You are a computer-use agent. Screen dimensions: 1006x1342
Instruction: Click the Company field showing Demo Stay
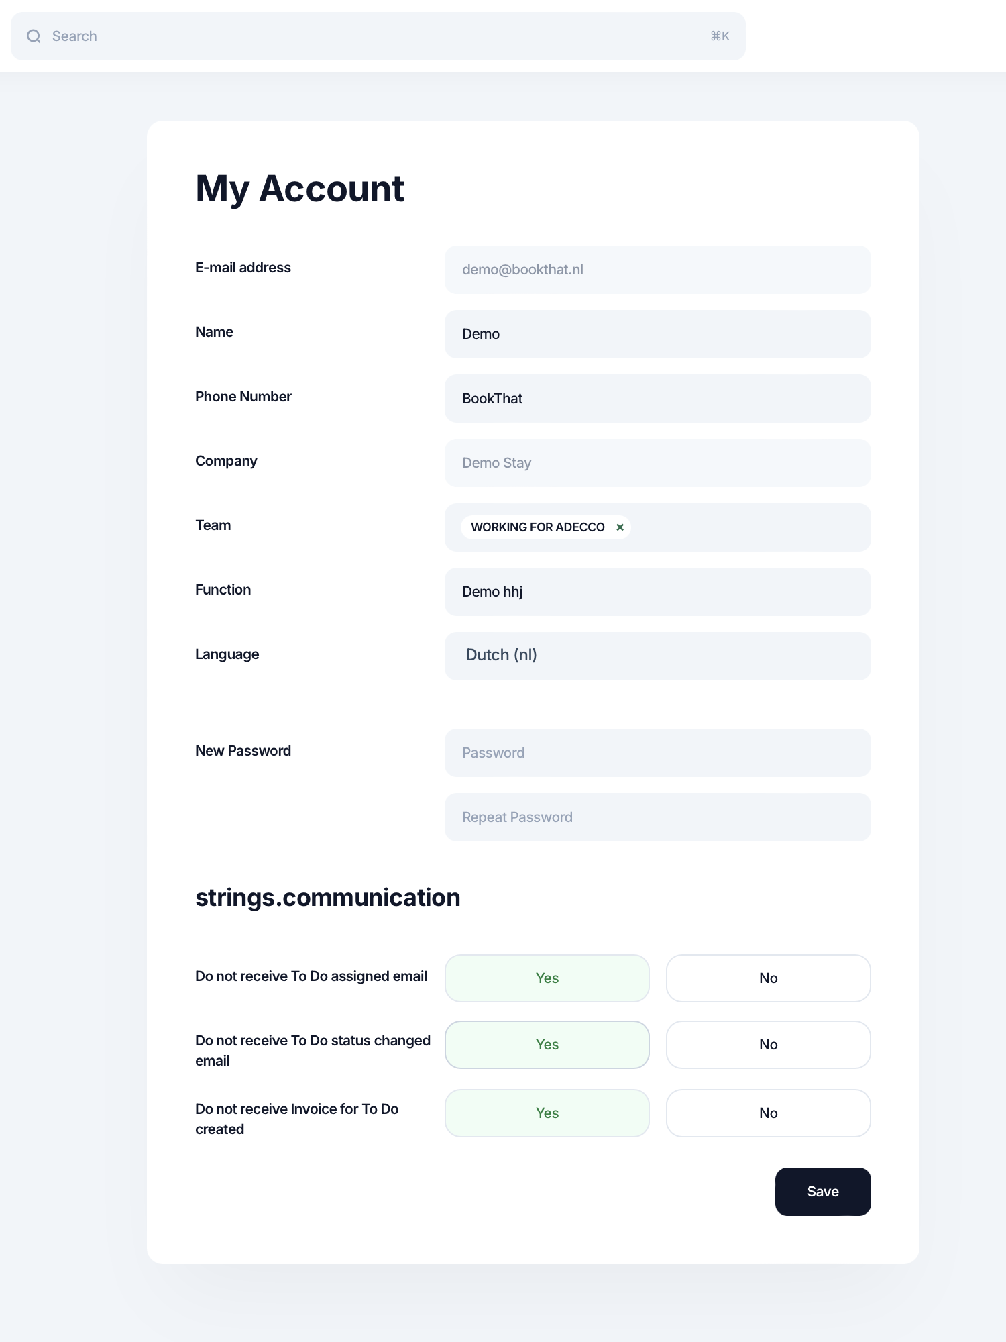click(657, 463)
